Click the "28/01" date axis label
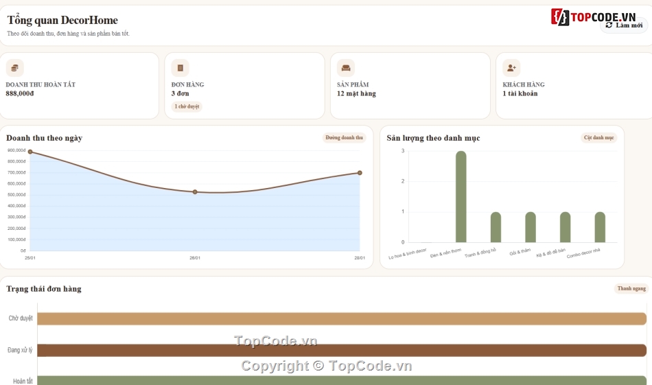 point(360,258)
